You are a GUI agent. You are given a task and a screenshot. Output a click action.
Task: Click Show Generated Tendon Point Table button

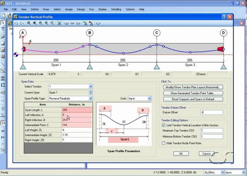(193, 93)
